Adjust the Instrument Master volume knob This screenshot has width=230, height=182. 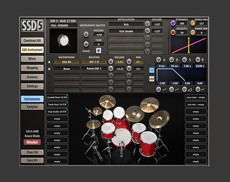click(86, 34)
